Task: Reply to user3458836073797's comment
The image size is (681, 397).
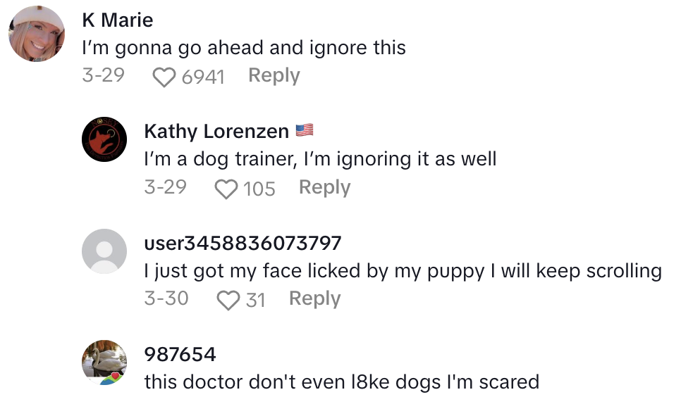Action: pos(314,298)
